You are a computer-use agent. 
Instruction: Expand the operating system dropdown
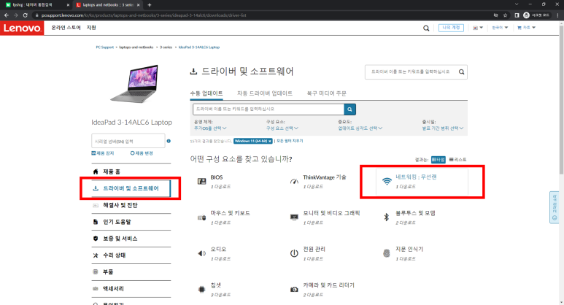210,128
